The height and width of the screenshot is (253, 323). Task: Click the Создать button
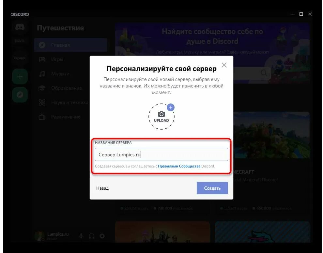(x=212, y=188)
